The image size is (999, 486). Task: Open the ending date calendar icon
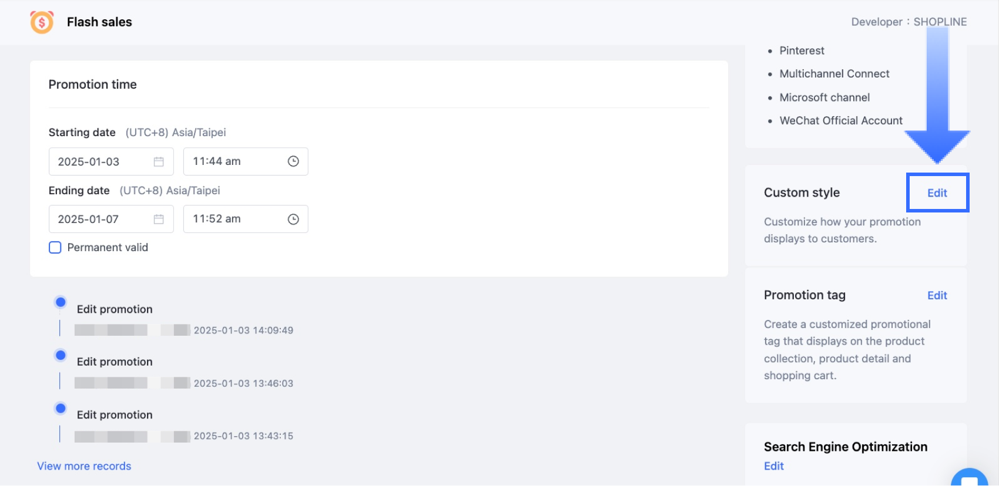click(x=159, y=219)
